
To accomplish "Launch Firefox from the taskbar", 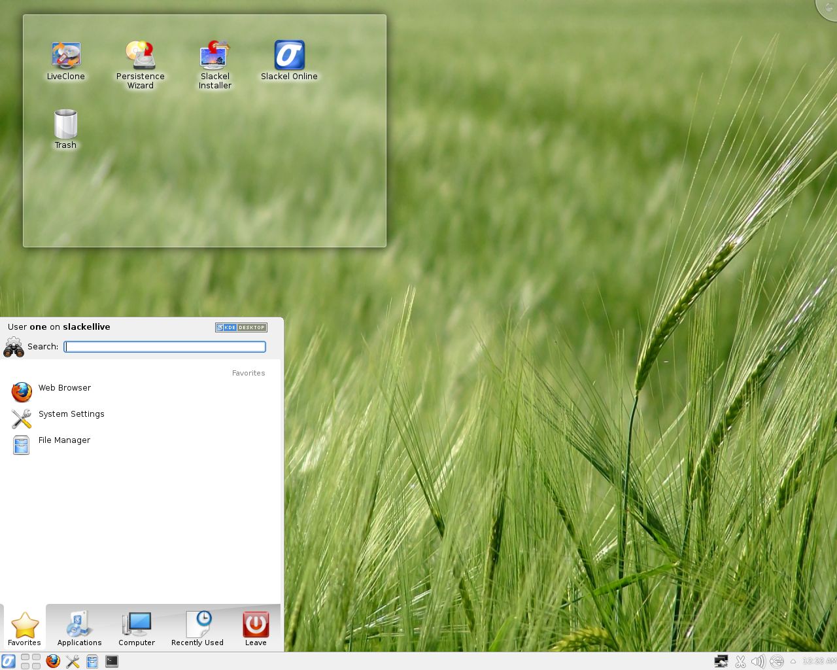I will pos(52,661).
